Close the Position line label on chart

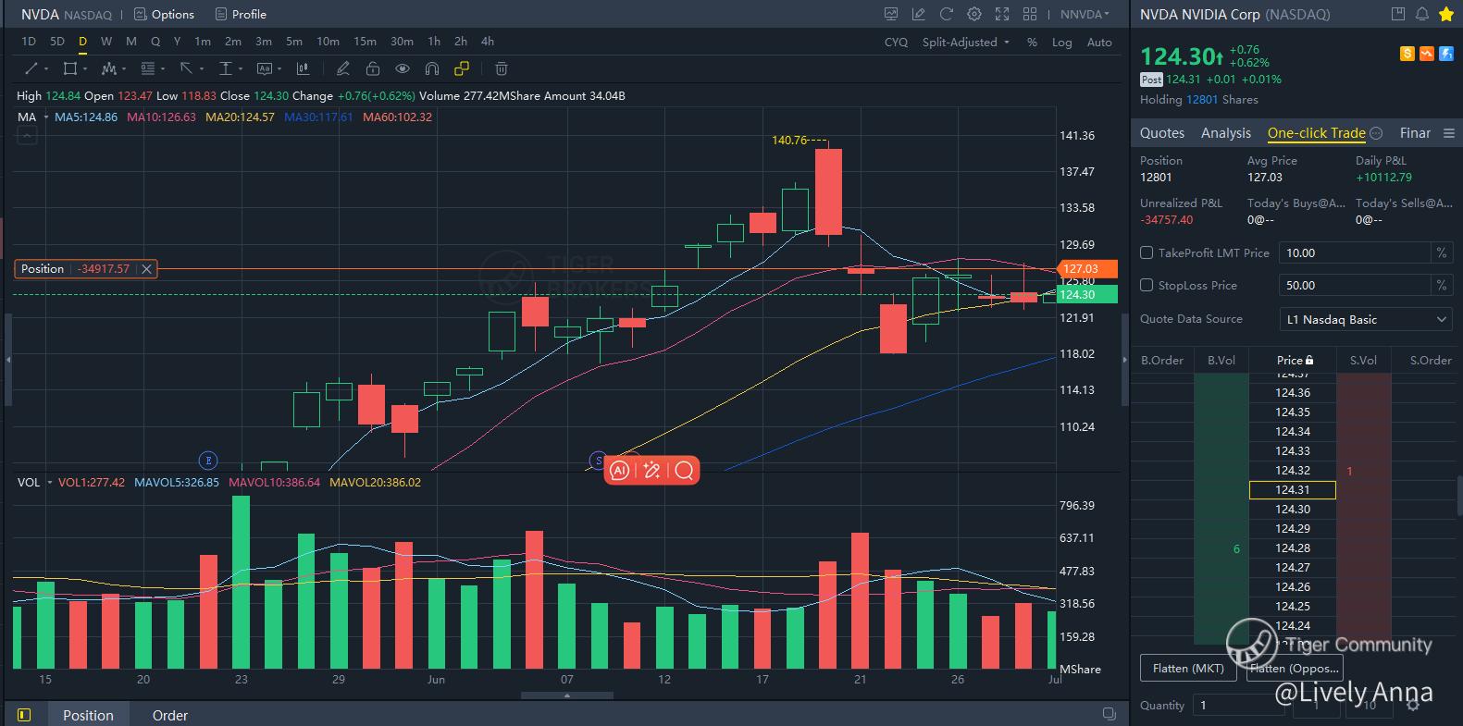pyautogui.click(x=146, y=269)
